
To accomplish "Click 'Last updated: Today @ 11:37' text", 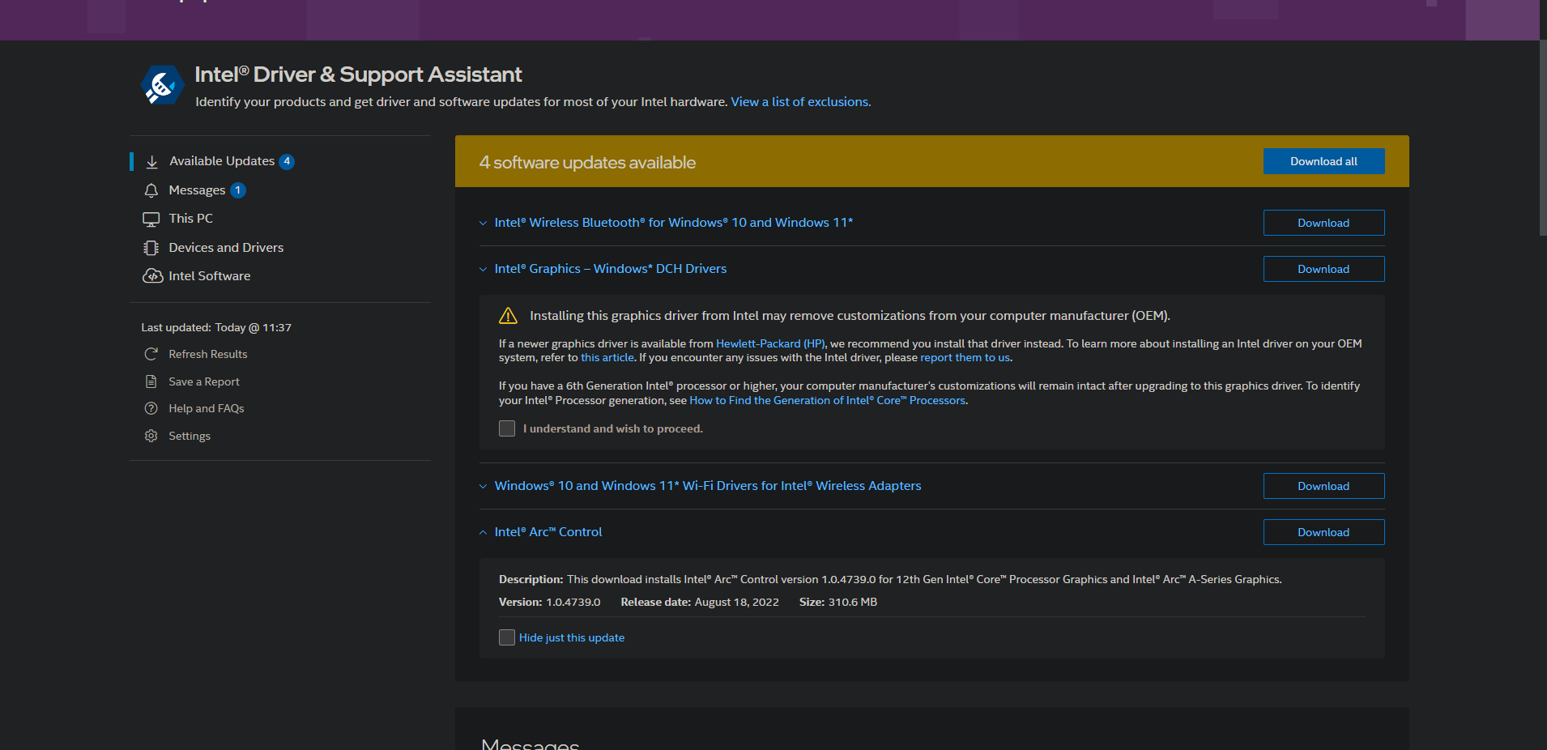I will pyautogui.click(x=216, y=328).
